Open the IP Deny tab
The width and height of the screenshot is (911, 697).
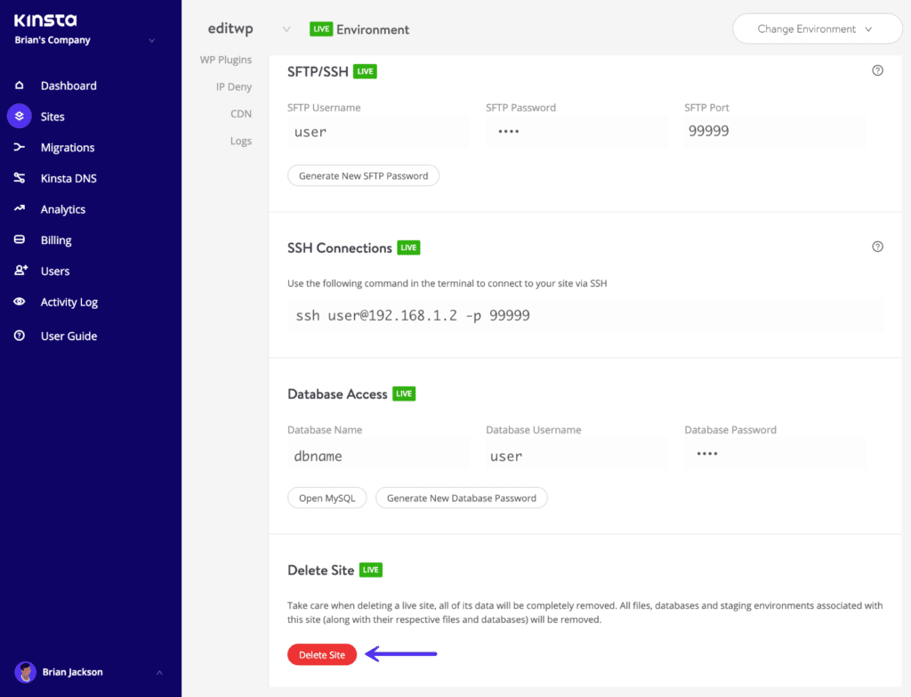(x=233, y=87)
